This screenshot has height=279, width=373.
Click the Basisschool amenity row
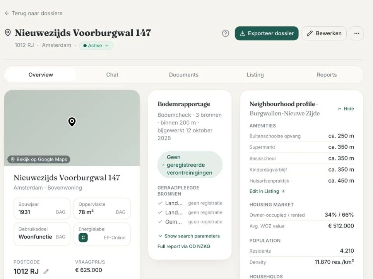[x=301, y=158]
